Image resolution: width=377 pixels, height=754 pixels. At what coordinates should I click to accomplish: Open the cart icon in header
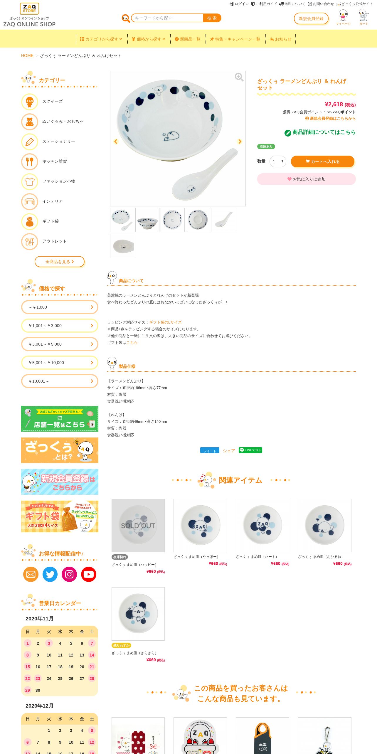(363, 17)
